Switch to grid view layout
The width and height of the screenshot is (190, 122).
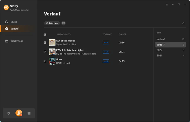coord(64,23)
